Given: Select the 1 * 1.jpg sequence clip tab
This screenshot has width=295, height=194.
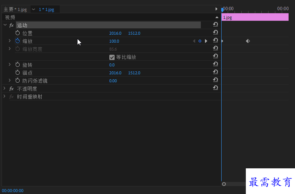Looking at the screenshot, I should 47,9.
